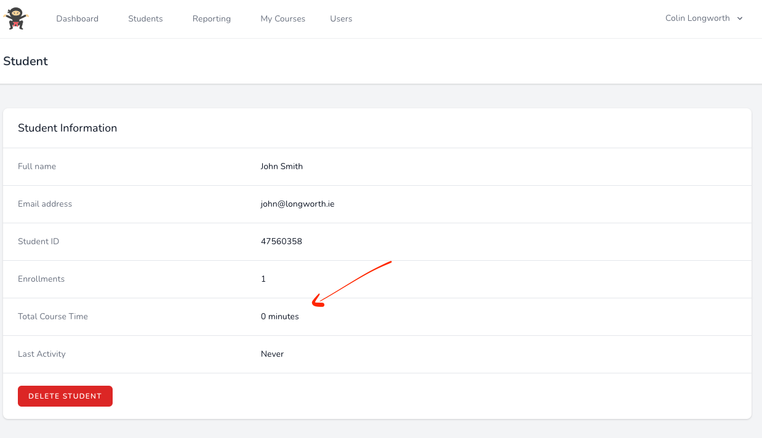Open the Reporting menu item
The height and width of the screenshot is (438, 762).
pyautogui.click(x=211, y=18)
